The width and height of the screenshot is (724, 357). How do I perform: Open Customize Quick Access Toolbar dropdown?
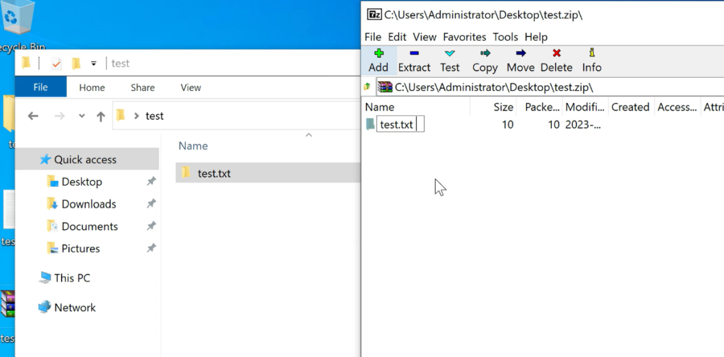coord(94,63)
